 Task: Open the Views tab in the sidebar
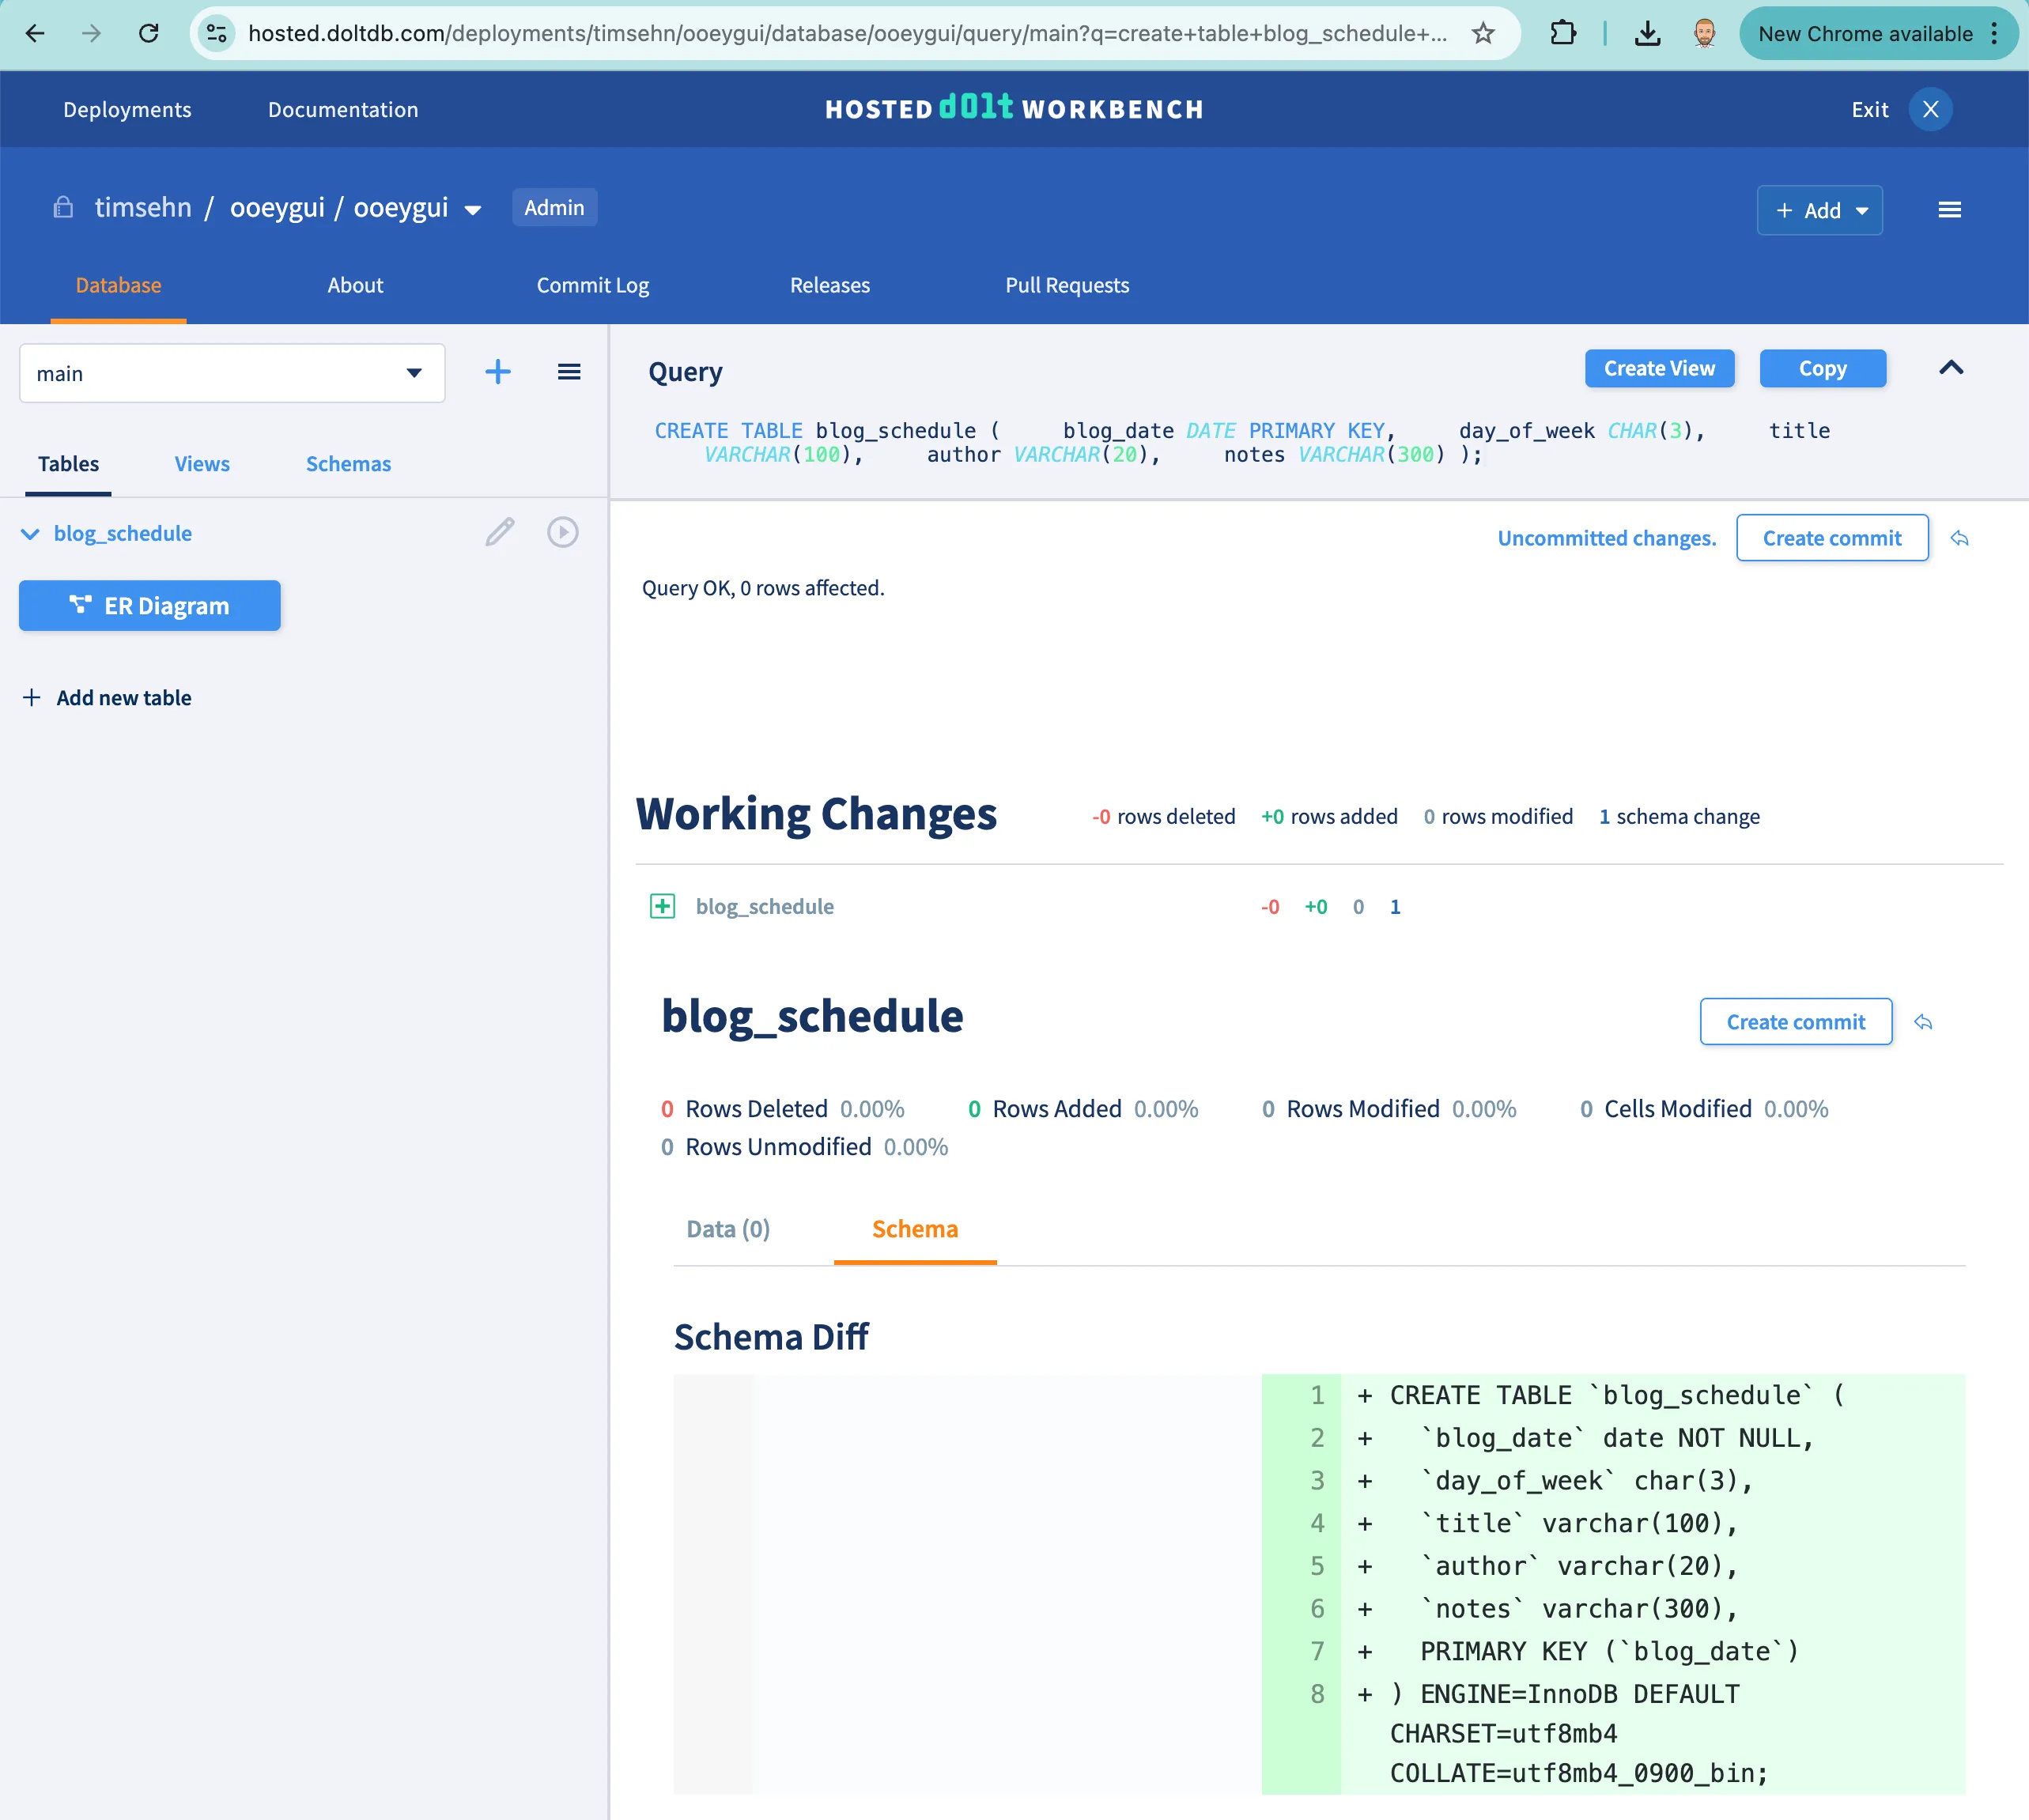201,463
